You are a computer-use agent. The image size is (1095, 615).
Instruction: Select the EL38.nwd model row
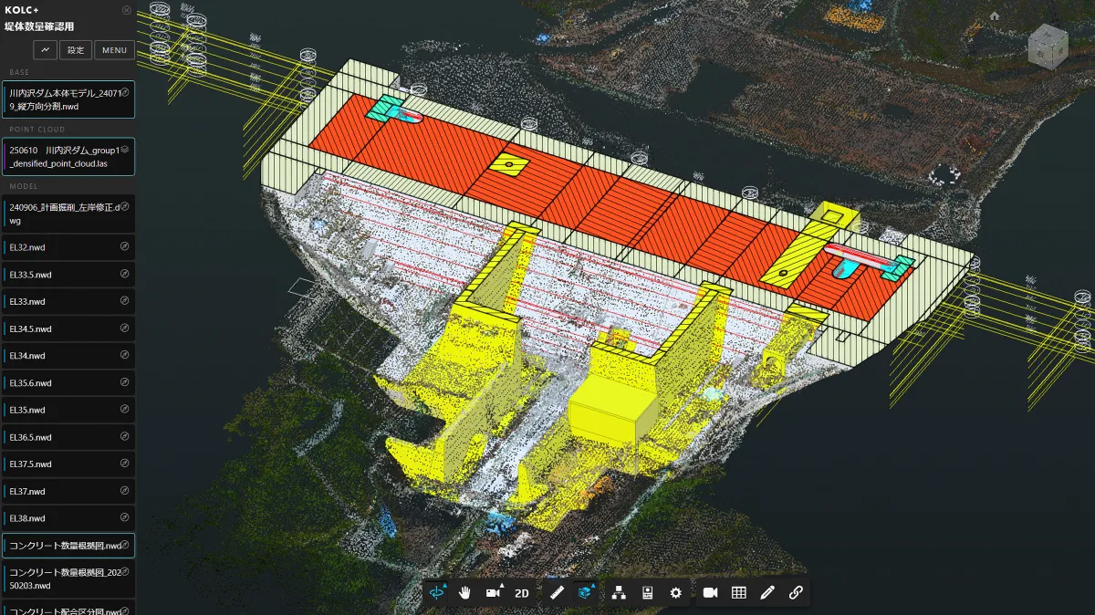coord(68,518)
